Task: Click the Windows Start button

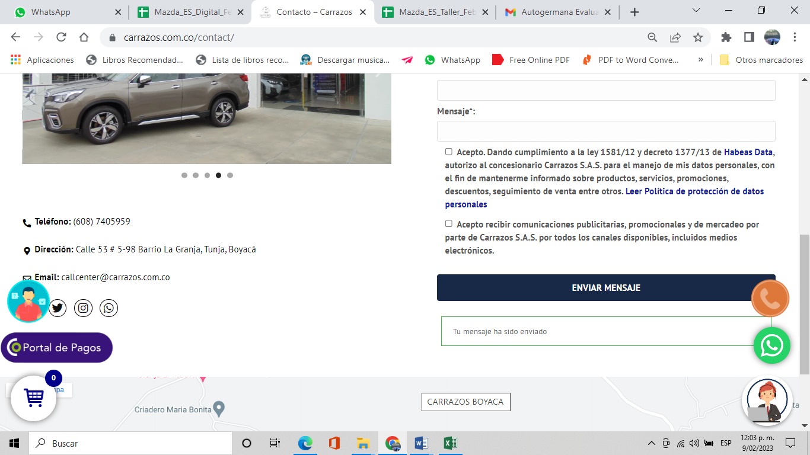Action: (14, 443)
